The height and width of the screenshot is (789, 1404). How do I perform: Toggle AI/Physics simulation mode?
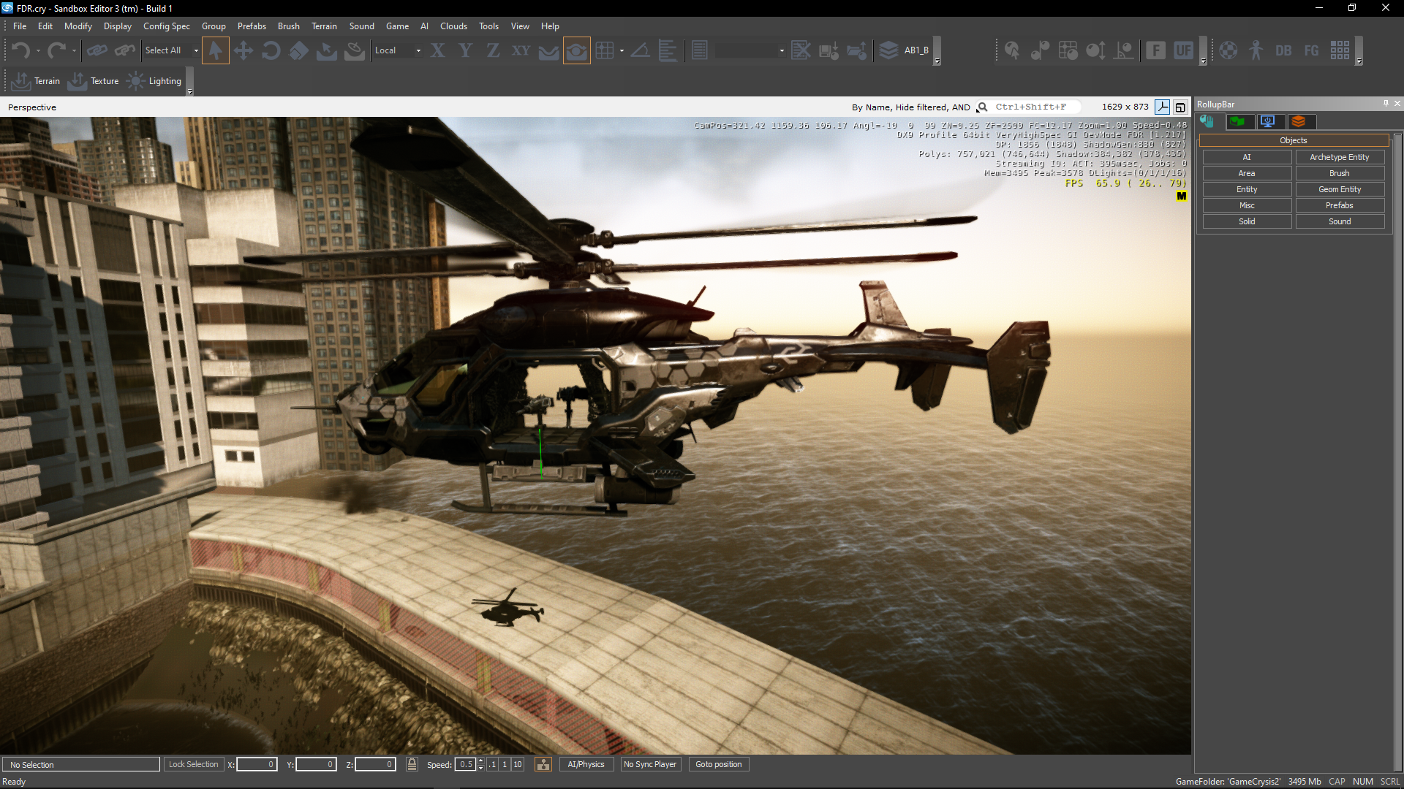click(x=586, y=764)
